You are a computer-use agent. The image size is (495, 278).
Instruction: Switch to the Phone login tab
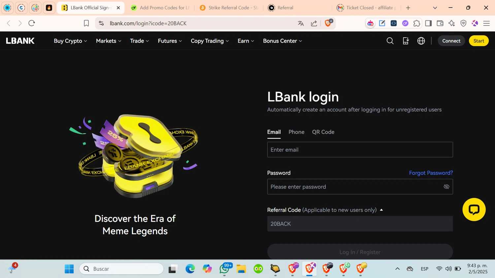(296, 132)
